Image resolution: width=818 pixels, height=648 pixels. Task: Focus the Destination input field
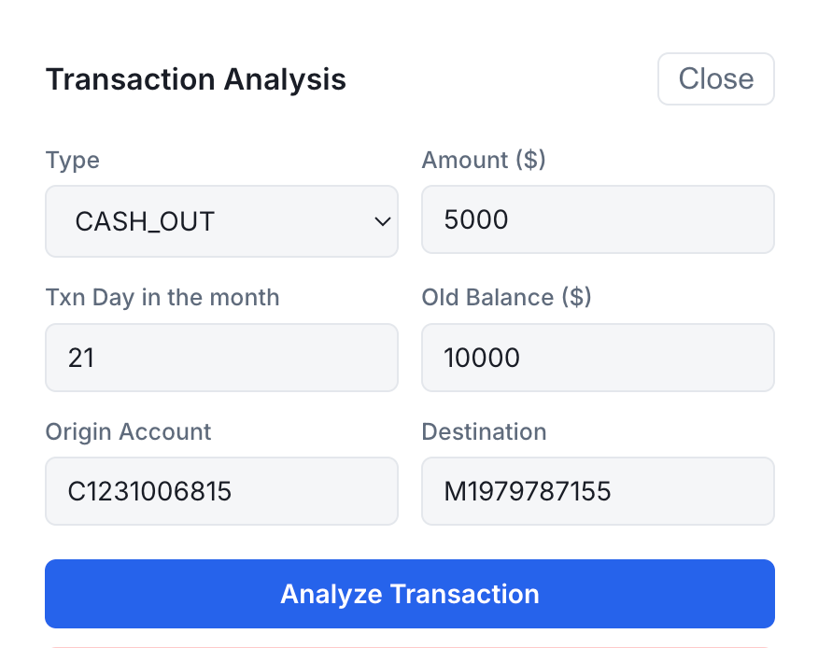point(598,491)
